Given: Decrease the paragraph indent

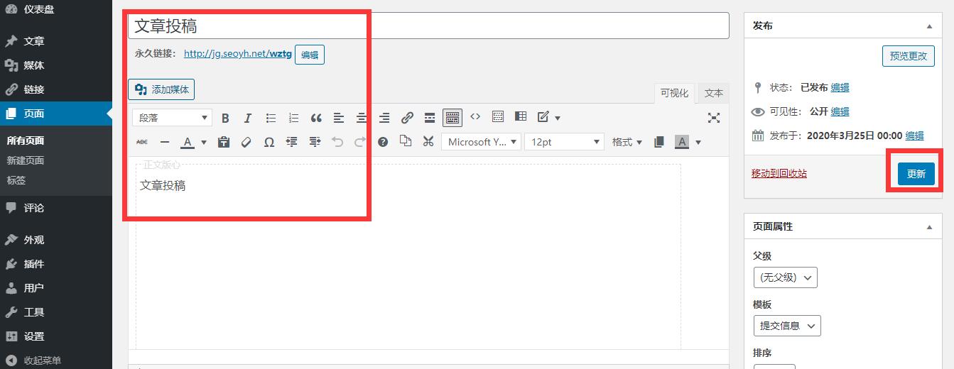Looking at the screenshot, I should [292, 142].
